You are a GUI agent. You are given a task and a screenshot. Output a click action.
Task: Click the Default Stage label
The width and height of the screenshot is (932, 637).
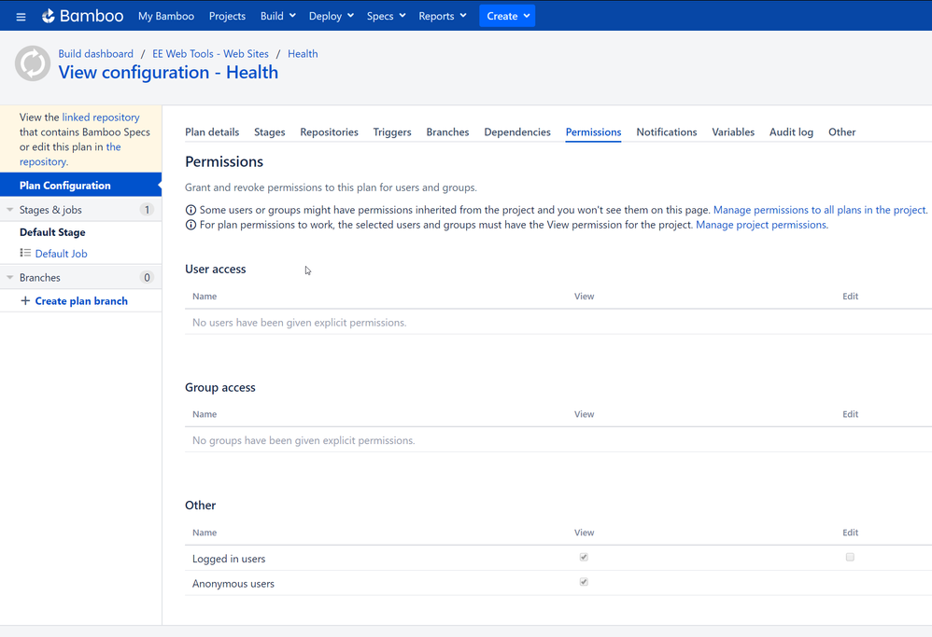pyautogui.click(x=52, y=232)
